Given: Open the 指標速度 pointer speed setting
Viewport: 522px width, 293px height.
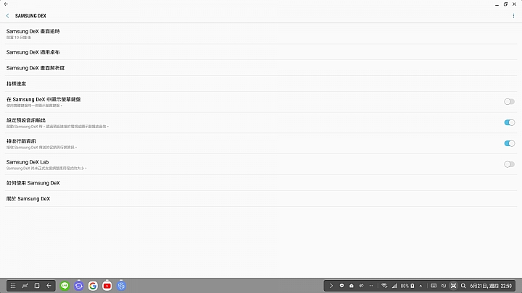Looking at the screenshot, I should tap(261, 84).
